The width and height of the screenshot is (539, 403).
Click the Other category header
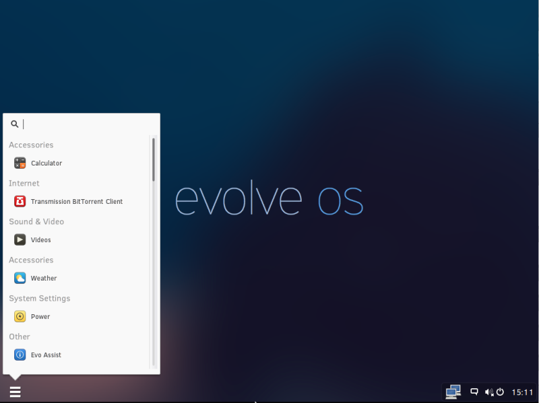coord(20,337)
